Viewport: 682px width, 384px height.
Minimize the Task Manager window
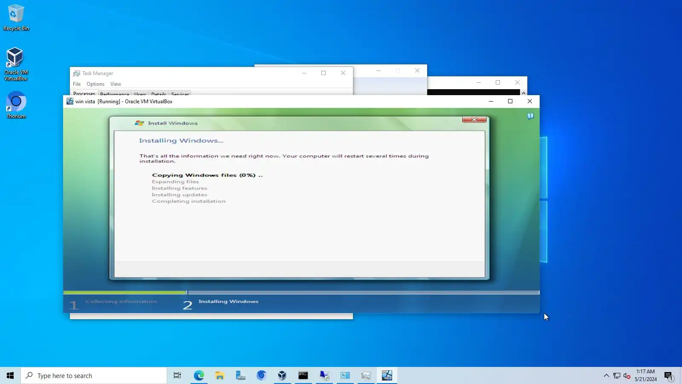point(304,73)
